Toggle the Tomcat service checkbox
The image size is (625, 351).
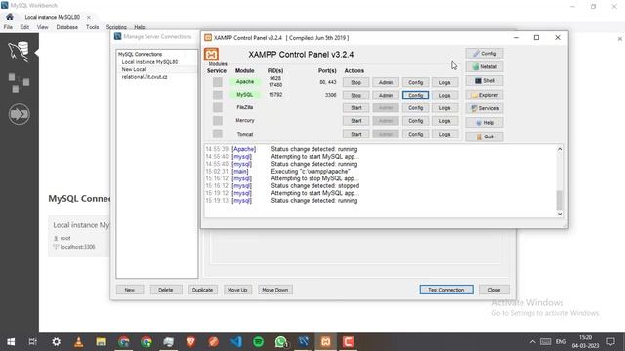pos(217,134)
